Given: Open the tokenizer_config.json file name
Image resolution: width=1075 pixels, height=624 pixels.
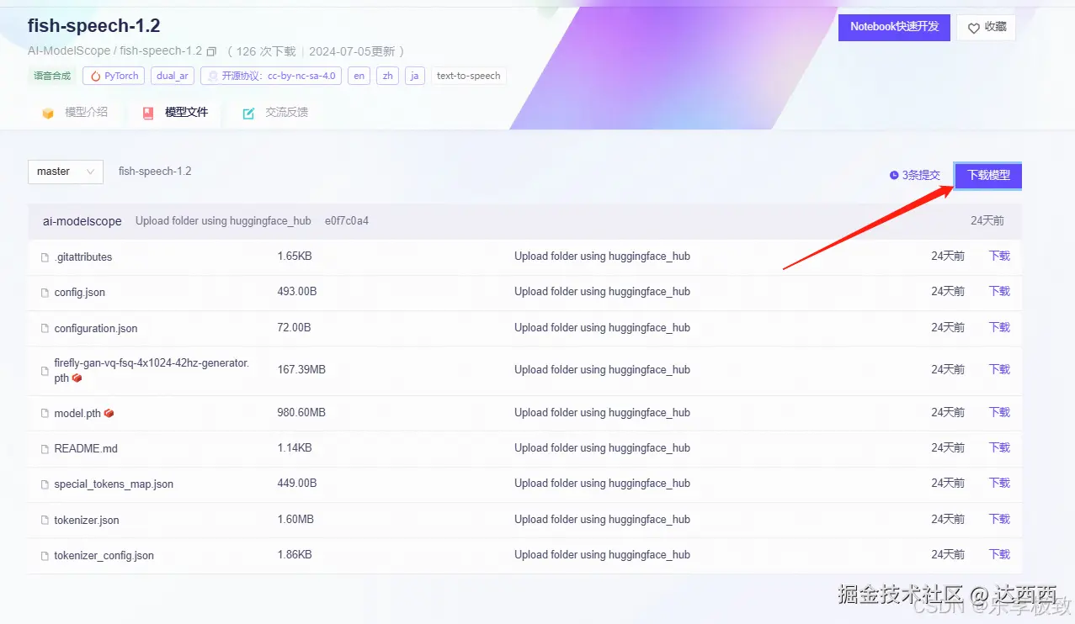Looking at the screenshot, I should point(104,556).
